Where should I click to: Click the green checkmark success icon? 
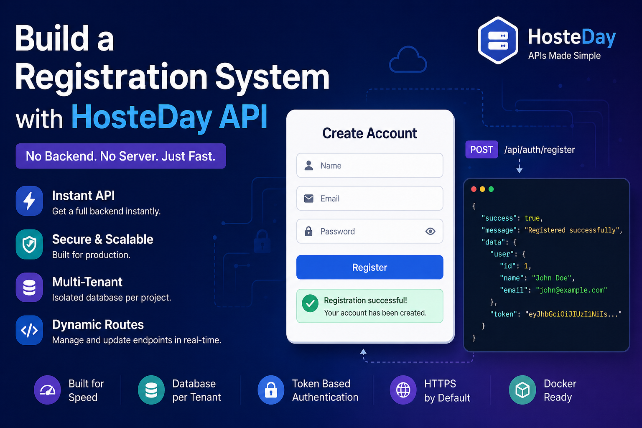[310, 304]
